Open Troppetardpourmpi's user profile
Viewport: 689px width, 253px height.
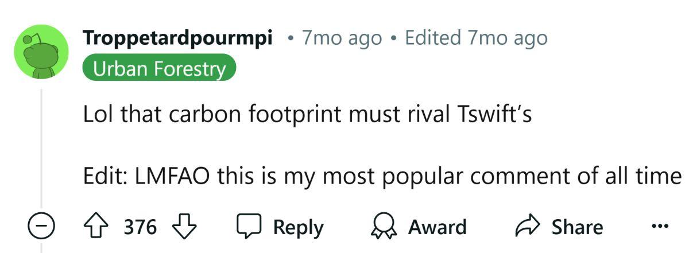[x=177, y=38]
